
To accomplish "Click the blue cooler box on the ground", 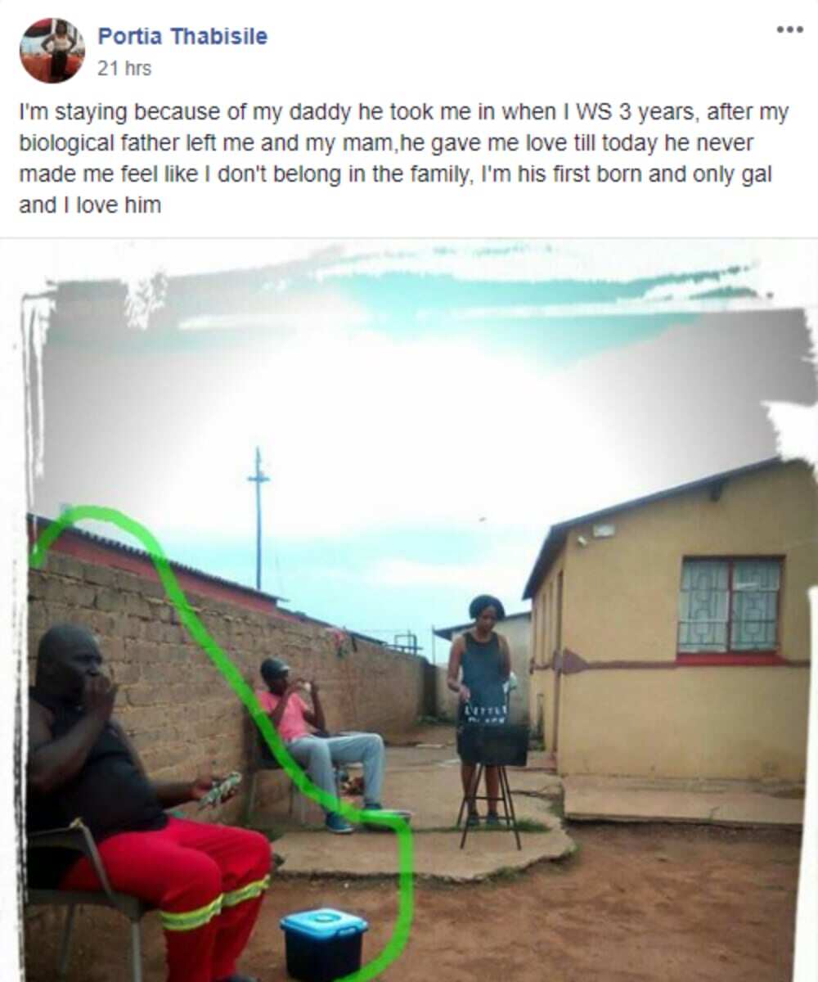I will pos(324,944).
